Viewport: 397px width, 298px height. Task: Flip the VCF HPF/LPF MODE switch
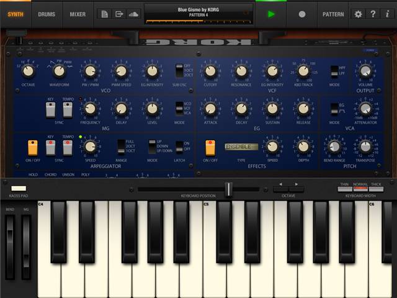tap(334, 71)
